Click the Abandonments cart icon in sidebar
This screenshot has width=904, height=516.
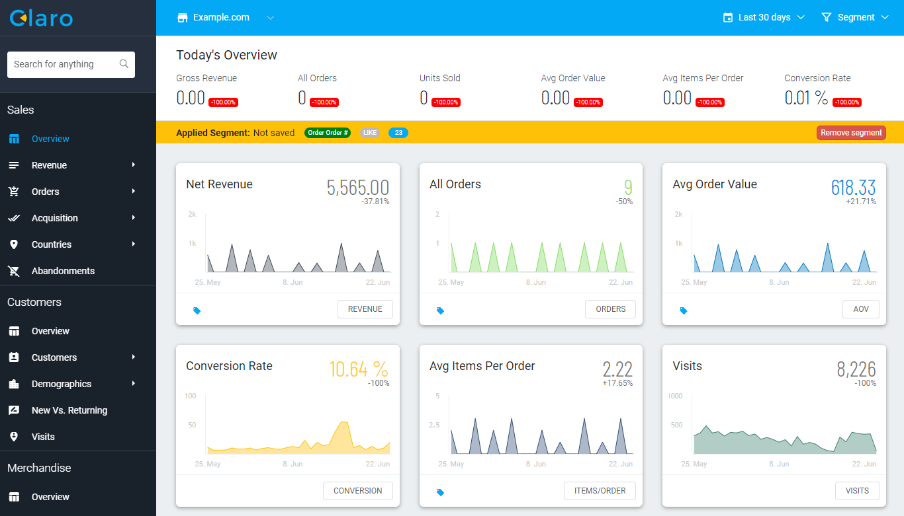14,271
